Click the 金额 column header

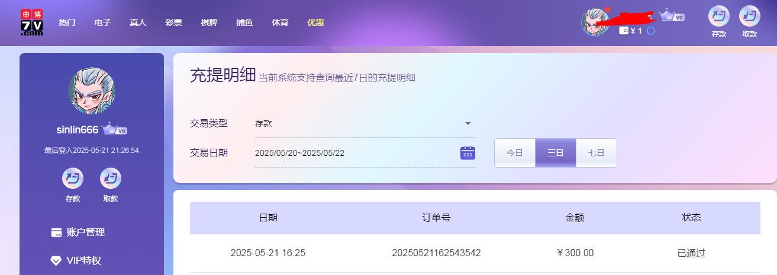pyautogui.click(x=575, y=217)
